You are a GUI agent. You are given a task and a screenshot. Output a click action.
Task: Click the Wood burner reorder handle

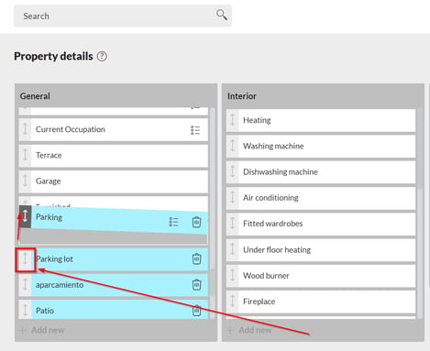coord(233,276)
